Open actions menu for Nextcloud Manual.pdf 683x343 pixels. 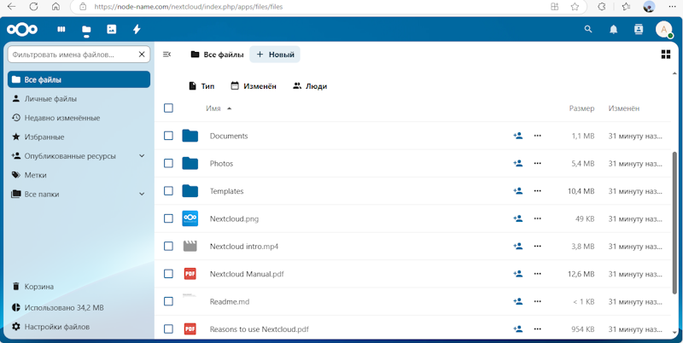point(538,274)
